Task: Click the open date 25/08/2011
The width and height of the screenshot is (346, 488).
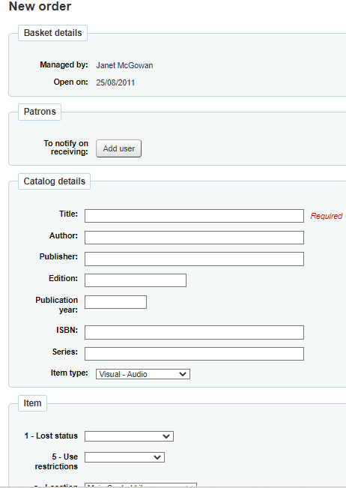Action: 115,82
